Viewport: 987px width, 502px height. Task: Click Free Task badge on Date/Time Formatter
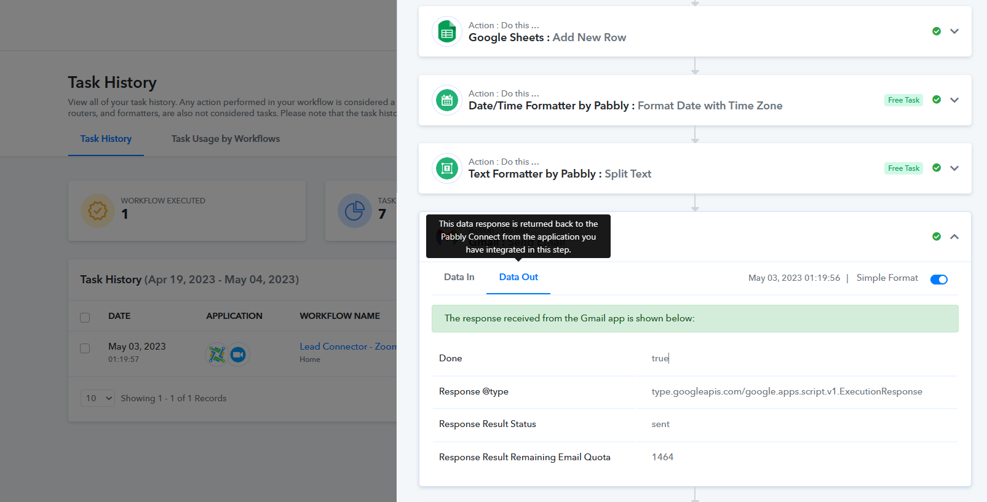(904, 100)
